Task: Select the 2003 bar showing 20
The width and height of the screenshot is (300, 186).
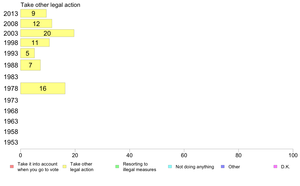Action: click(47, 33)
